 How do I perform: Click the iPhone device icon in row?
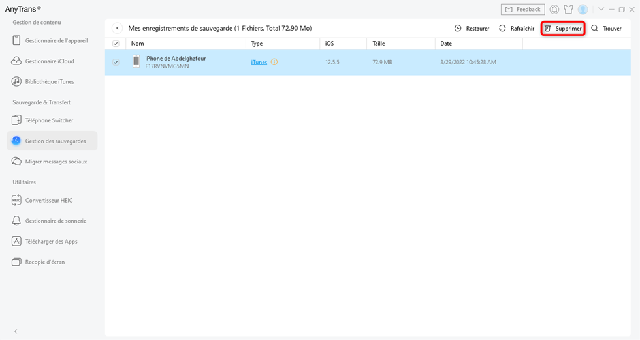coord(136,62)
